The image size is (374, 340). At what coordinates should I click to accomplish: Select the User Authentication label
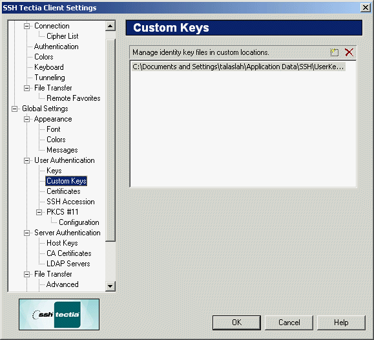point(65,160)
